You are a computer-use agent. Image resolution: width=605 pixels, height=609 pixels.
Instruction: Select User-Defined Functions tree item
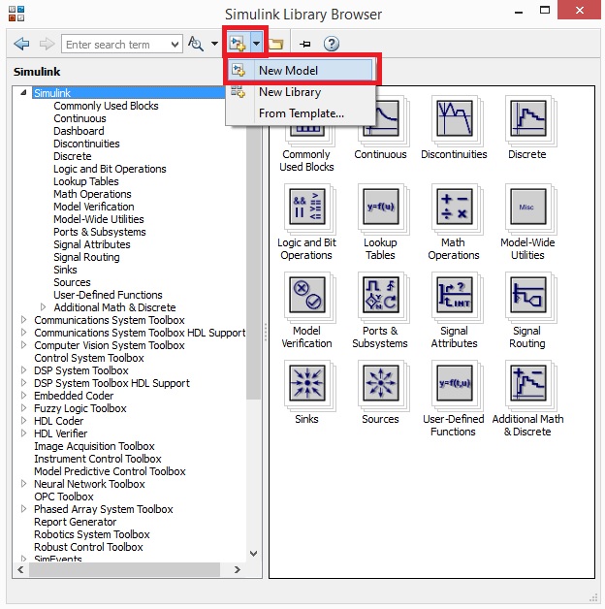[108, 295]
